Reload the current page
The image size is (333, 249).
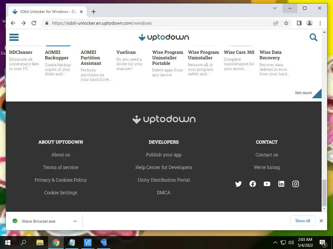(x=34, y=23)
